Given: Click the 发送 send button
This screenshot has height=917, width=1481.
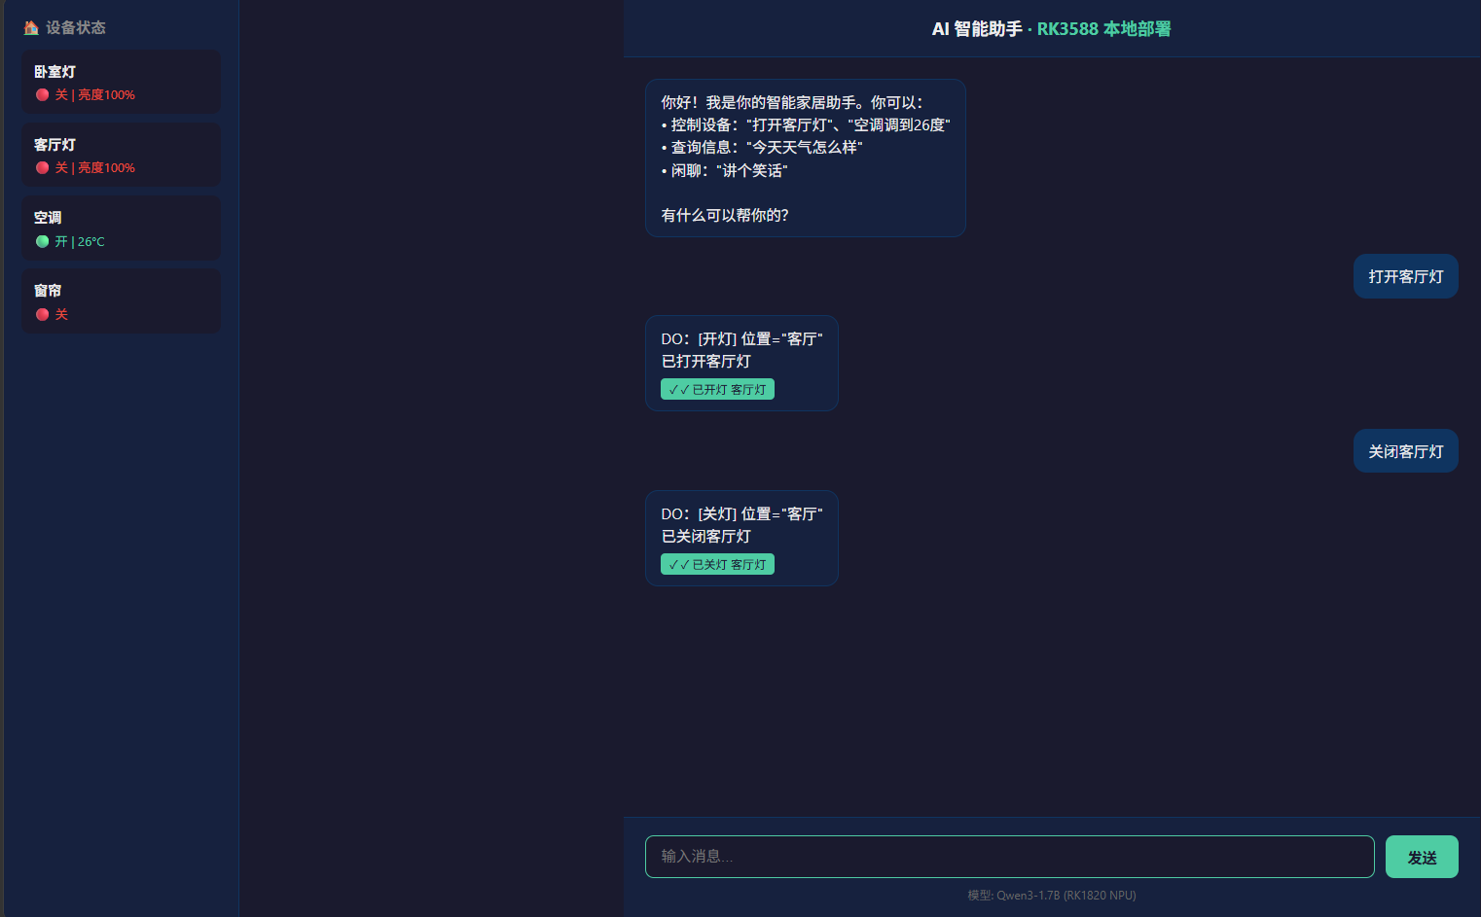Looking at the screenshot, I should (1422, 857).
